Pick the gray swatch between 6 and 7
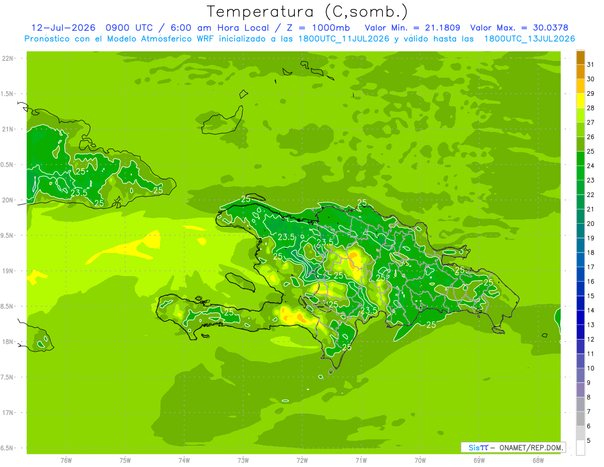Image resolution: width=604 pixels, height=467 pixels. (x=580, y=419)
